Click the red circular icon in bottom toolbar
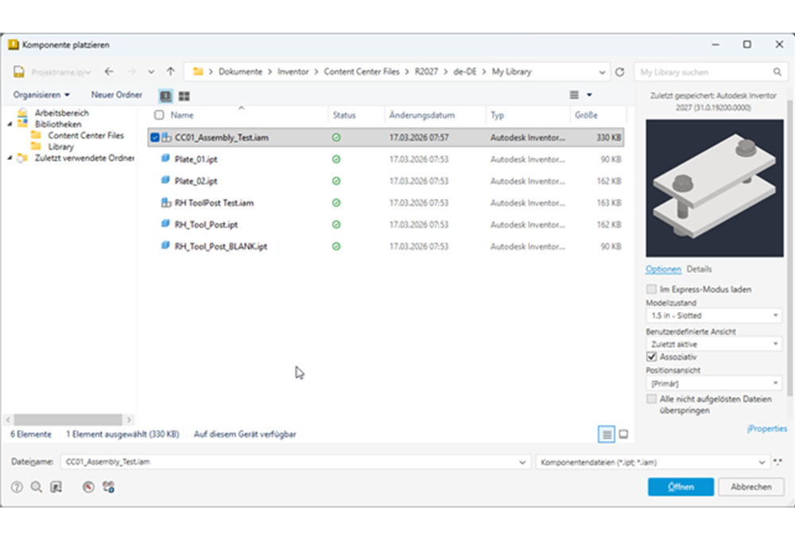The height and width of the screenshot is (557, 795). pyautogui.click(x=89, y=487)
